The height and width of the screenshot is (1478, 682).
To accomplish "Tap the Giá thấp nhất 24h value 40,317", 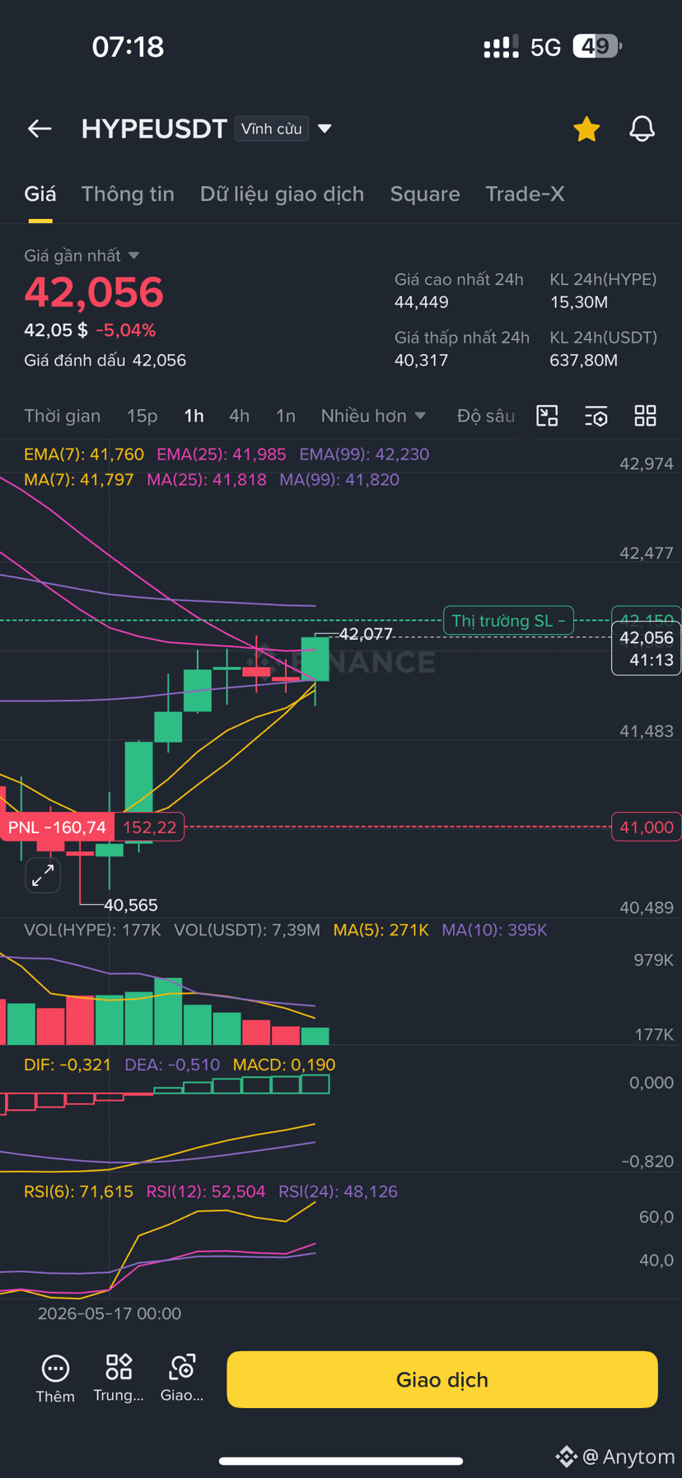I will [x=422, y=361].
